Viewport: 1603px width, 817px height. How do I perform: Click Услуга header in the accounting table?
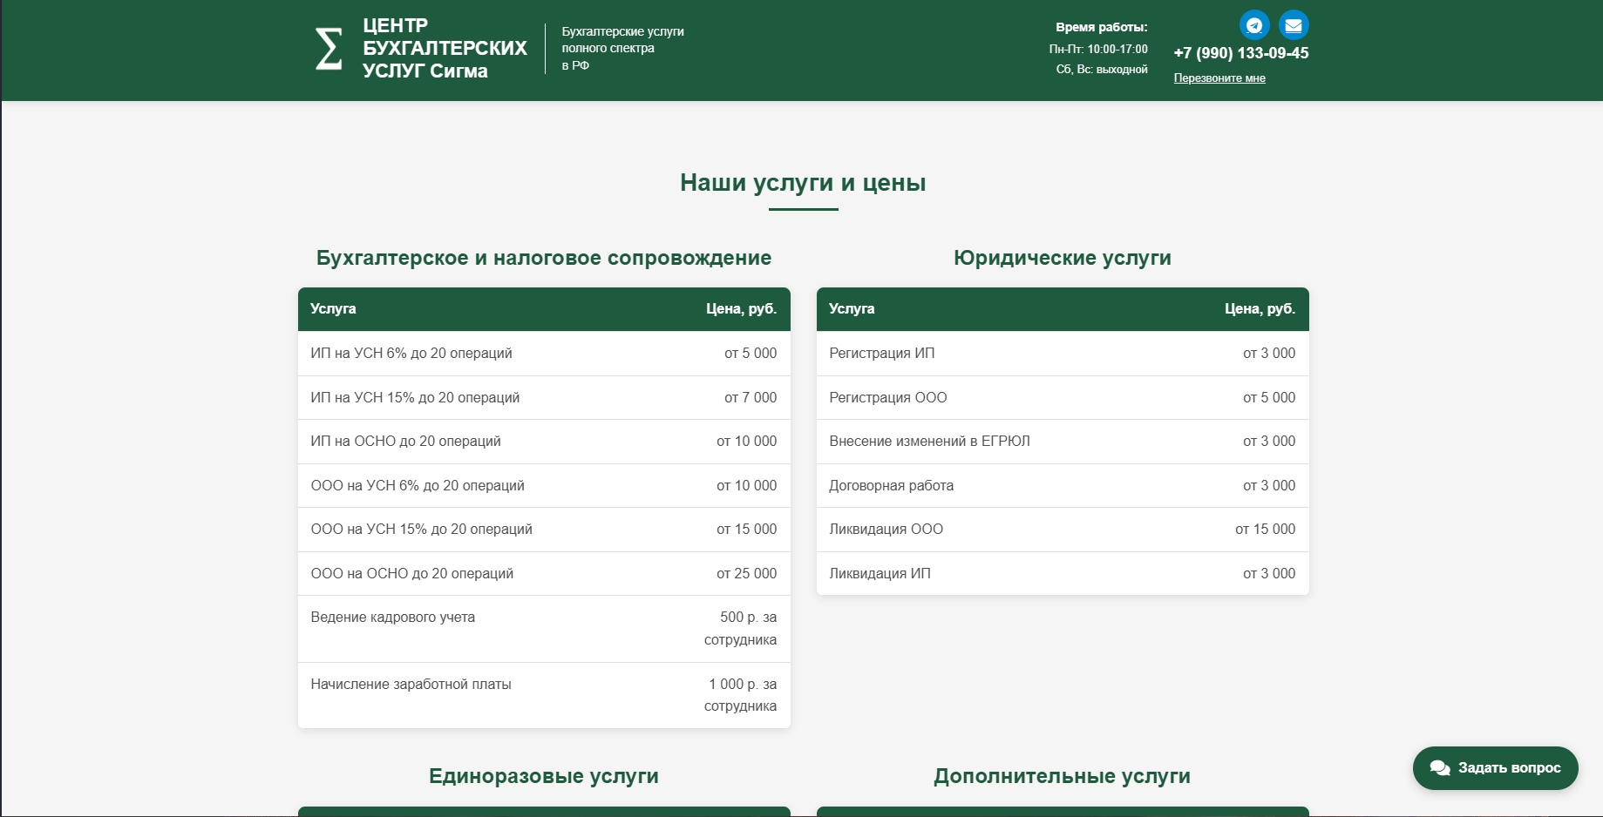(x=333, y=309)
